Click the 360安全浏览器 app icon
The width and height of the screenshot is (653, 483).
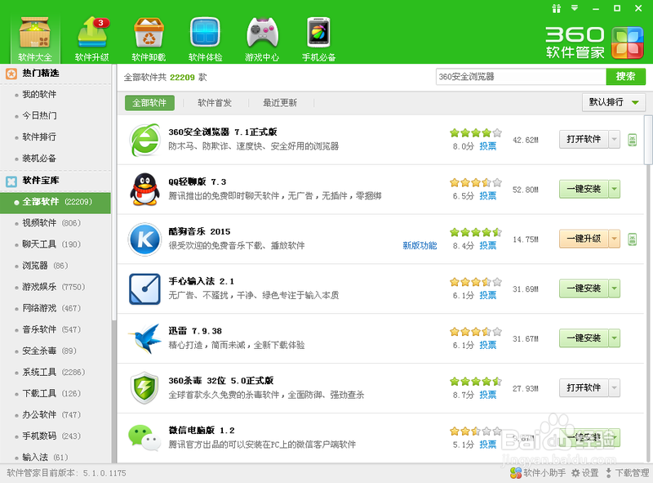tap(144, 140)
